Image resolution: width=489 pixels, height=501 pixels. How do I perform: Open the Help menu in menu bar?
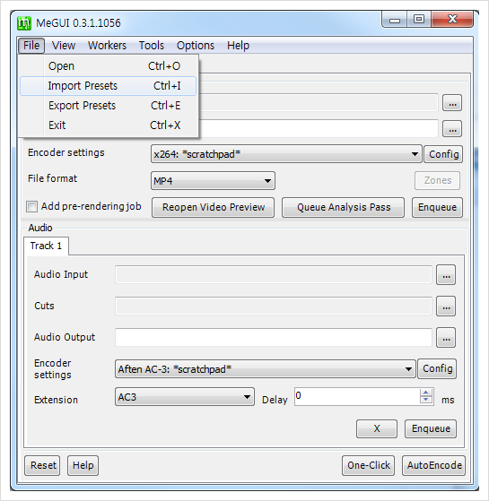point(238,46)
